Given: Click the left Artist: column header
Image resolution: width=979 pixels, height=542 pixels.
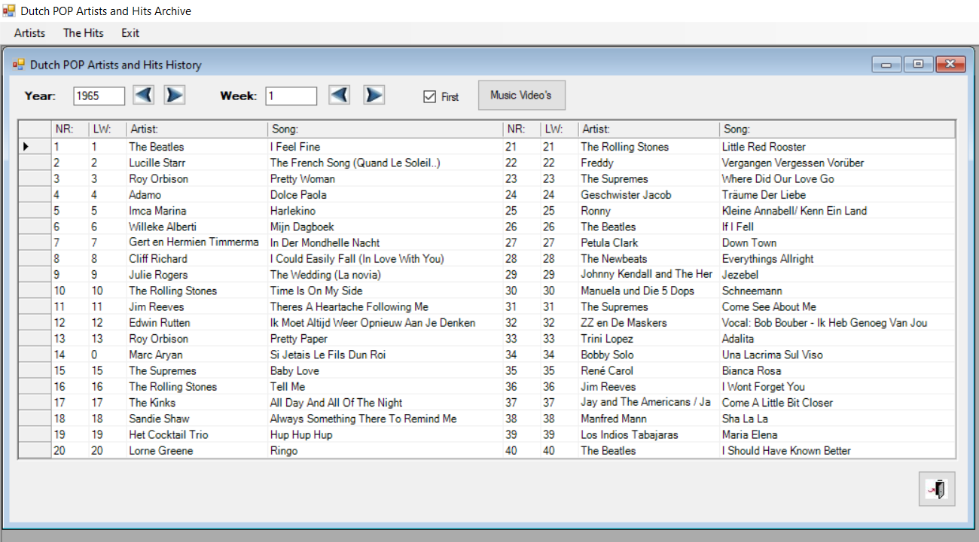Looking at the screenshot, I should pyautogui.click(x=197, y=129).
